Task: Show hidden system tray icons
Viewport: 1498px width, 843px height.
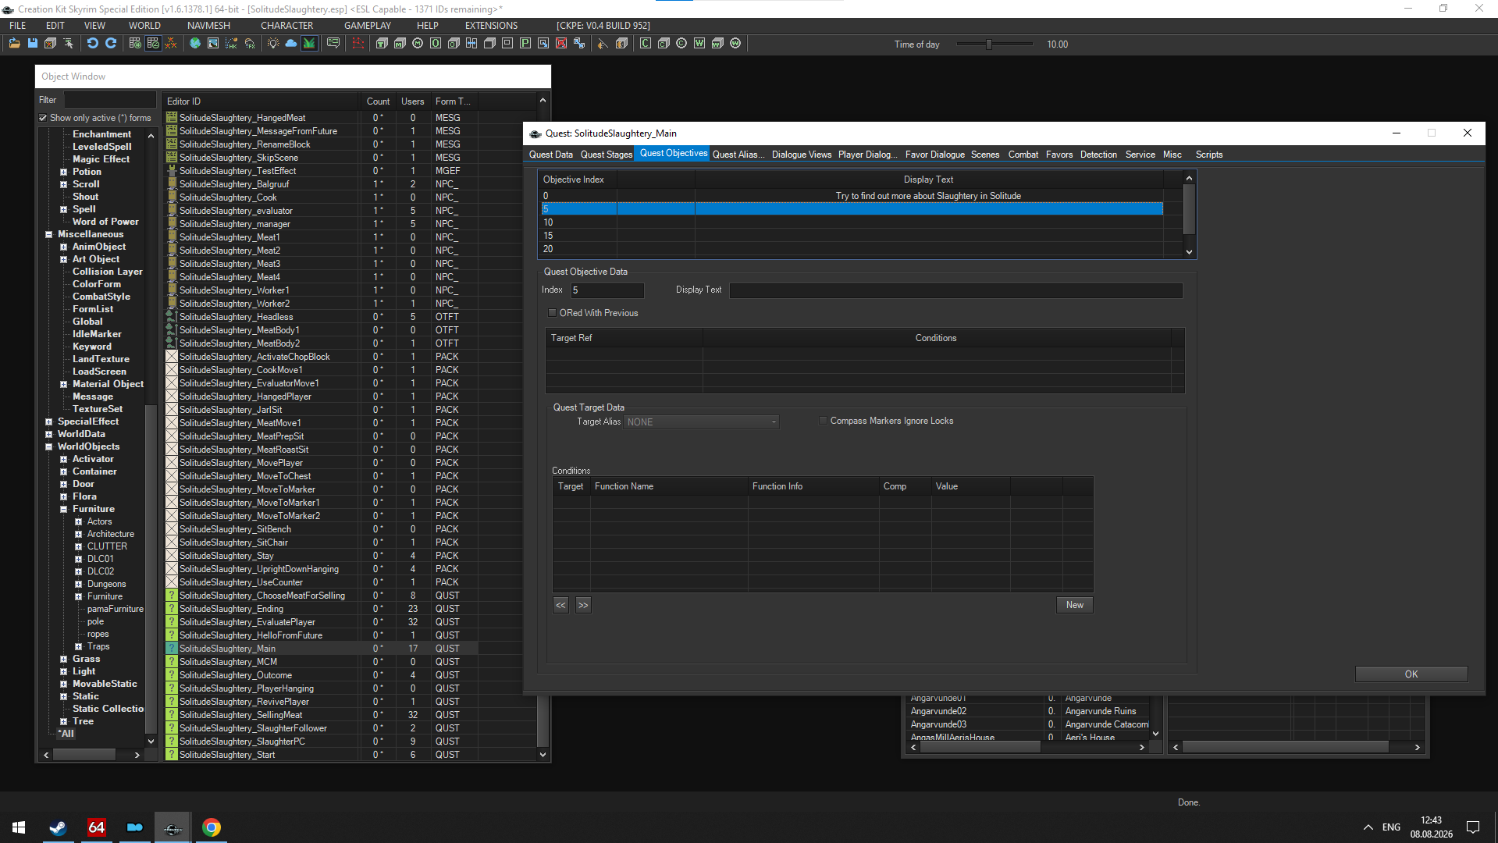Action: click(1368, 827)
